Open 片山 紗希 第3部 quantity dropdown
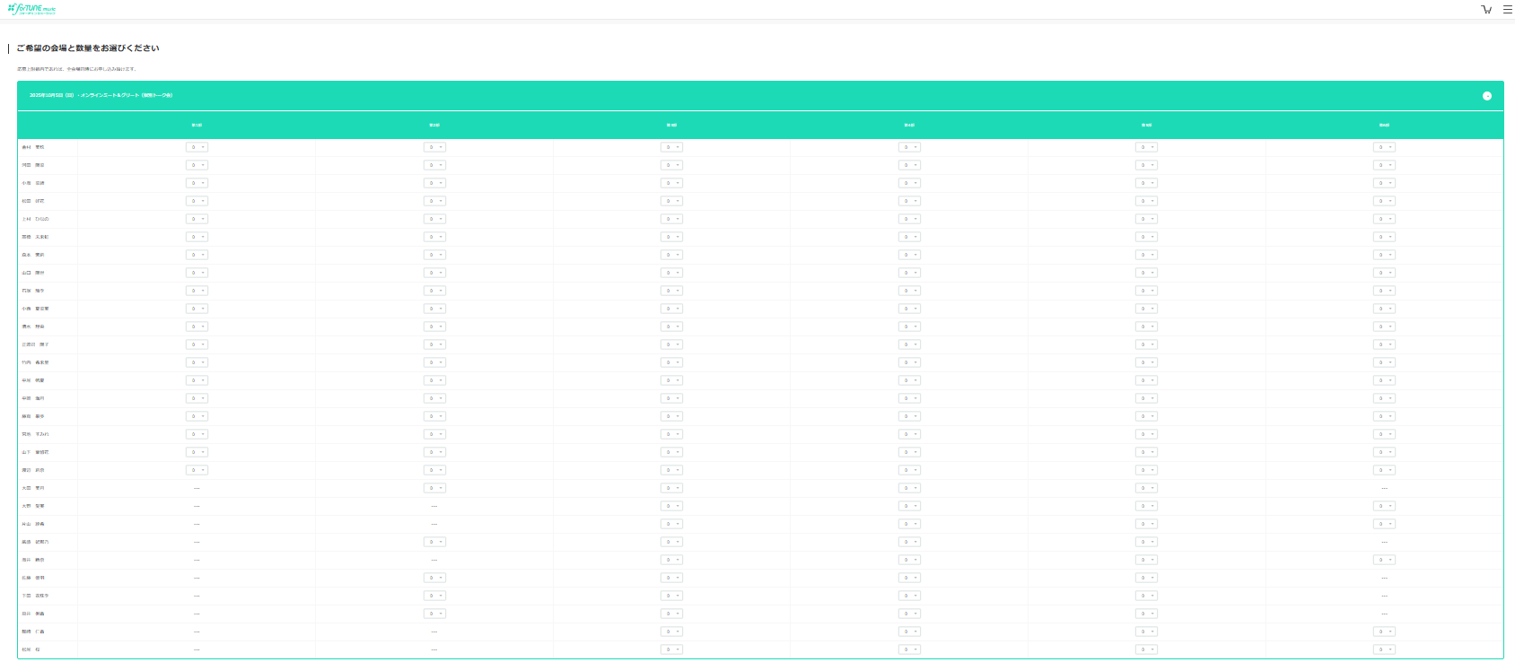This screenshot has width=1515, height=662. pyautogui.click(x=671, y=524)
